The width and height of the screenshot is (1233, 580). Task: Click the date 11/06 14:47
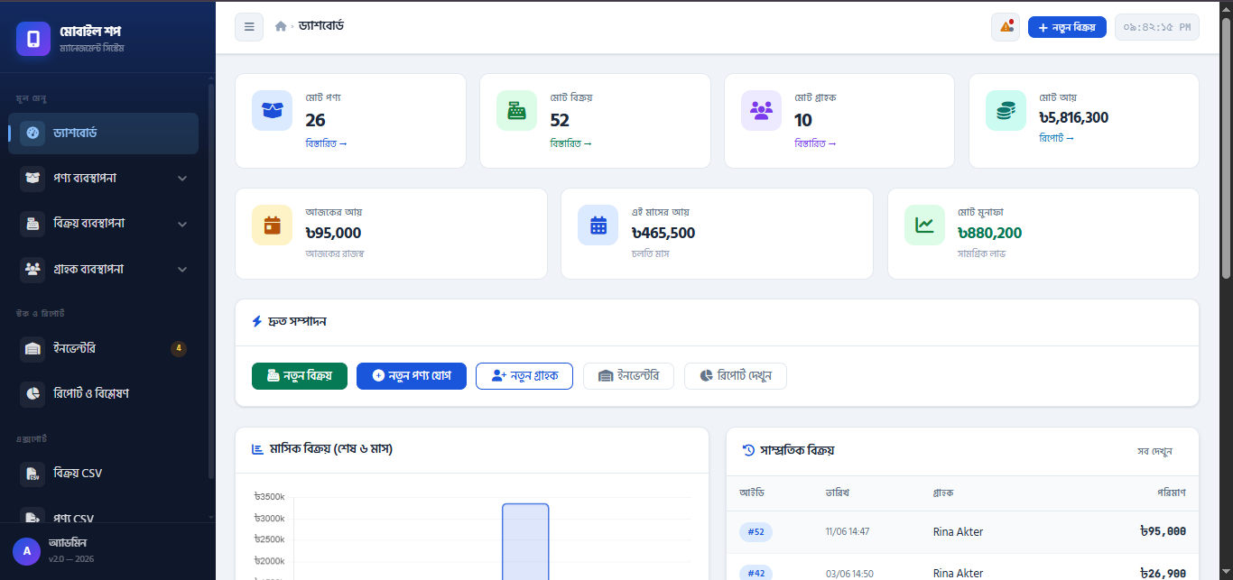click(x=848, y=532)
